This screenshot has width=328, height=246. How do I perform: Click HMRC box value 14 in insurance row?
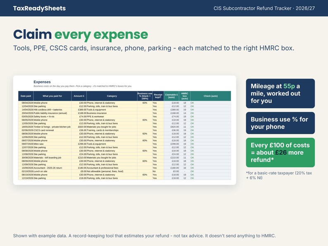tap(185, 113)
